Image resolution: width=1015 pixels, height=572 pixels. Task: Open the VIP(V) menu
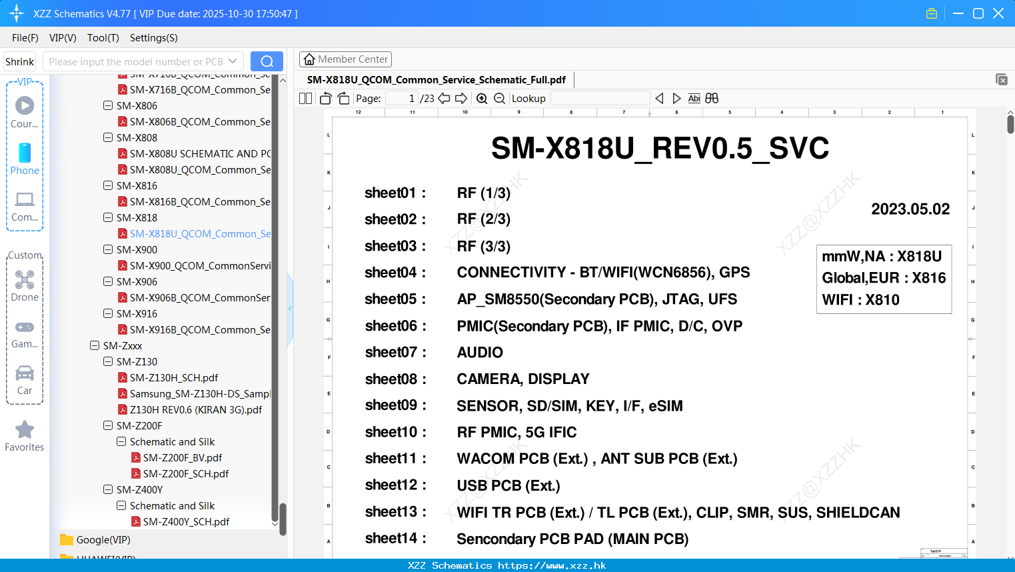pyautogui.click(x=63, y=38)
